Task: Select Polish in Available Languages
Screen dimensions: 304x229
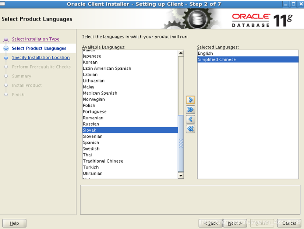Action: [x=130, y=106]
